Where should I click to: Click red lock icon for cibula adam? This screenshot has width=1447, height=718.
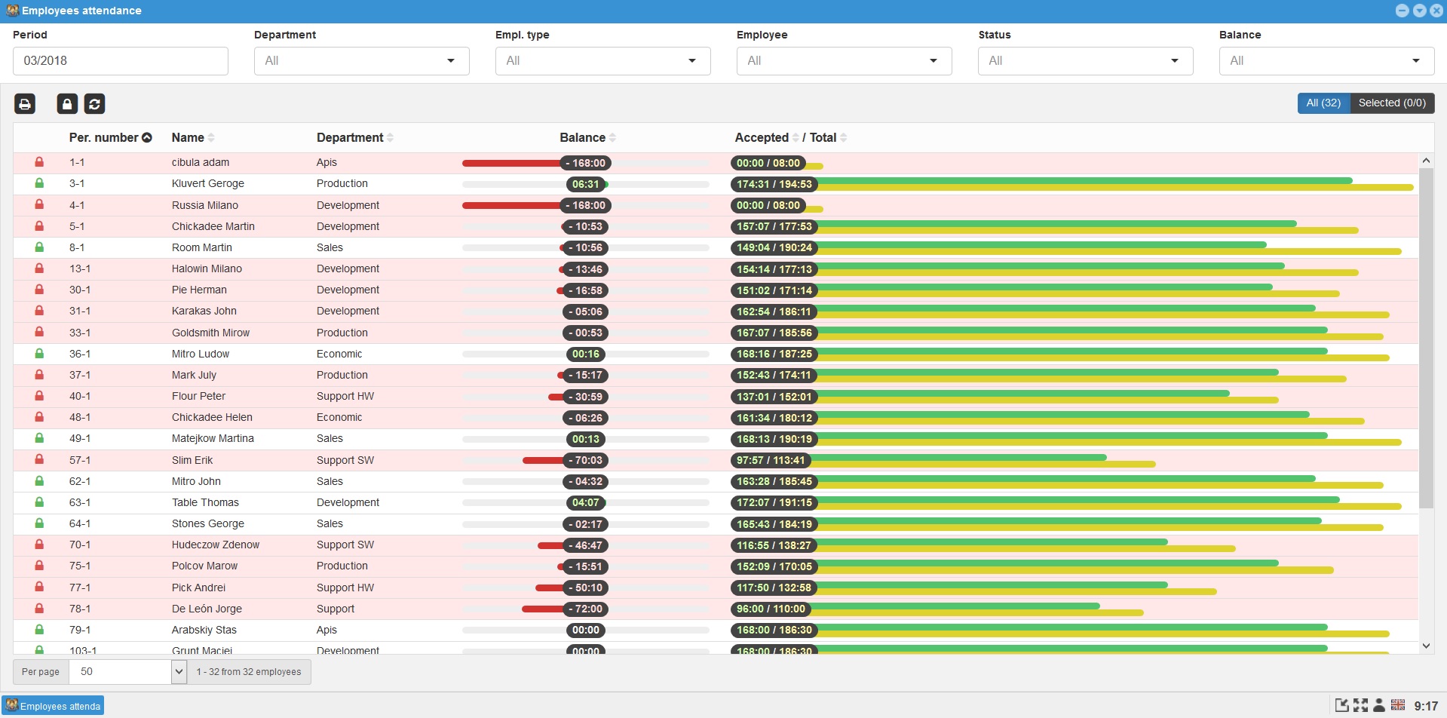pos(39,162)
